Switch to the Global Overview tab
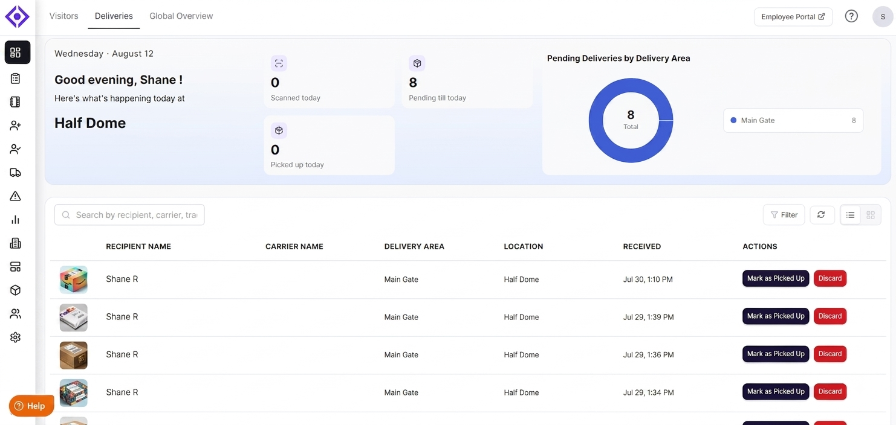The height and width of the screenshot is (425, 896). tap(181, 16)
